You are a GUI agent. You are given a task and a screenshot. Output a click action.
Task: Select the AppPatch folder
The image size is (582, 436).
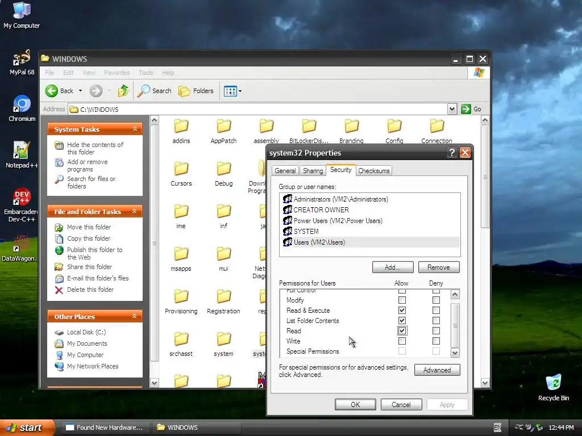click(x=223, y=132)
